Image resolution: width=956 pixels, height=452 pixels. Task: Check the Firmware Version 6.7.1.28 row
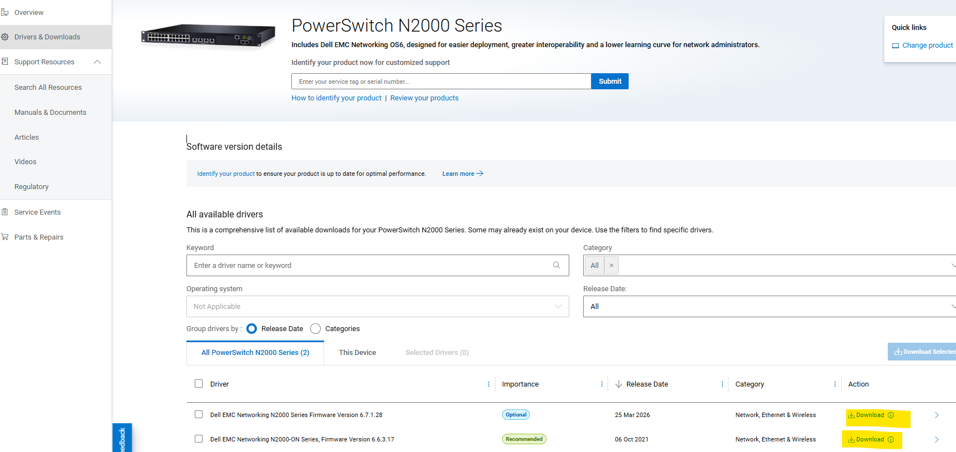[x=199, y=414]
